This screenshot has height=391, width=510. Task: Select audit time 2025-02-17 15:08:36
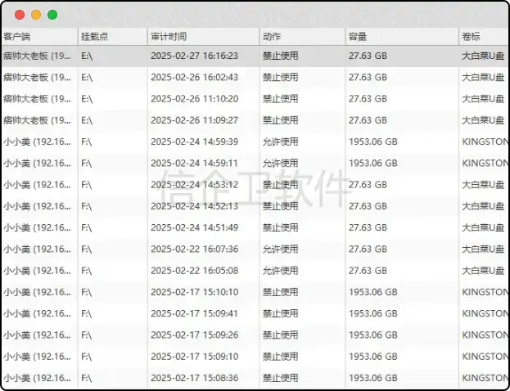(195, 378)
